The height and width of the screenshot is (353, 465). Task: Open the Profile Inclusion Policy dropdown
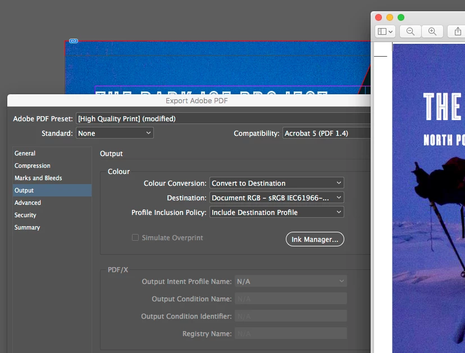pos(277,212)
